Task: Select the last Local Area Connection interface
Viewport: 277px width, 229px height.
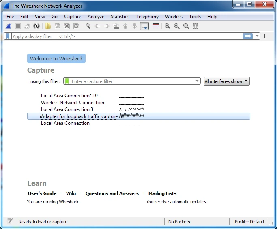Action: click(139, 123)
